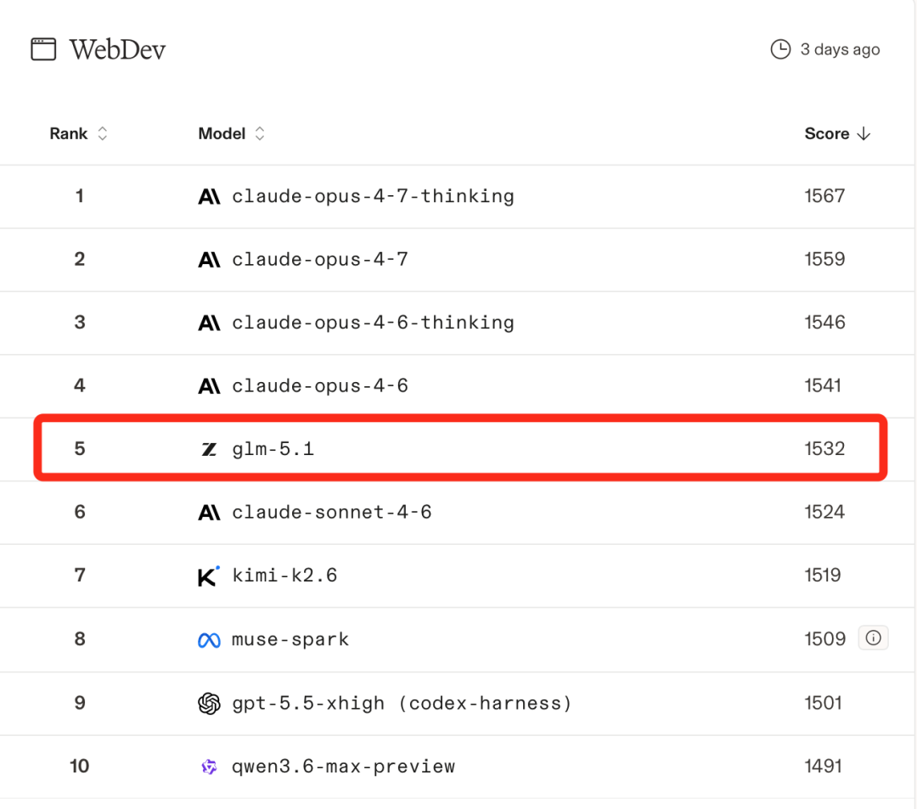Click the score 1541
The image size is (917, 809).
click(823, 385)
